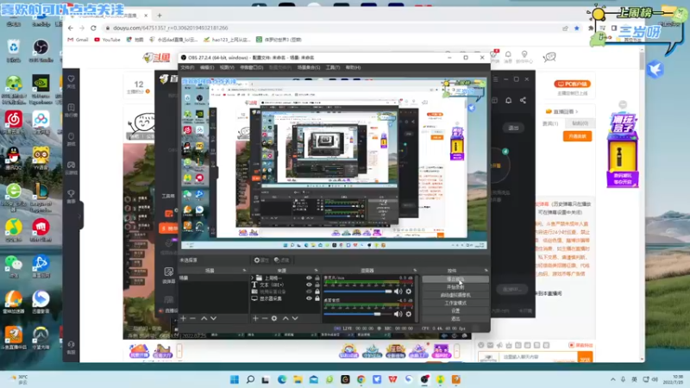Pop out the 来源 dock panel
This screenshot has width=690, height=388.
(x=316, y=270)
